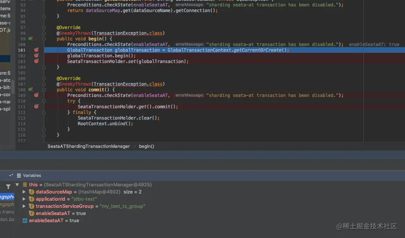
Task: Click line number 105 in the gutter
Action: (22, 73)
